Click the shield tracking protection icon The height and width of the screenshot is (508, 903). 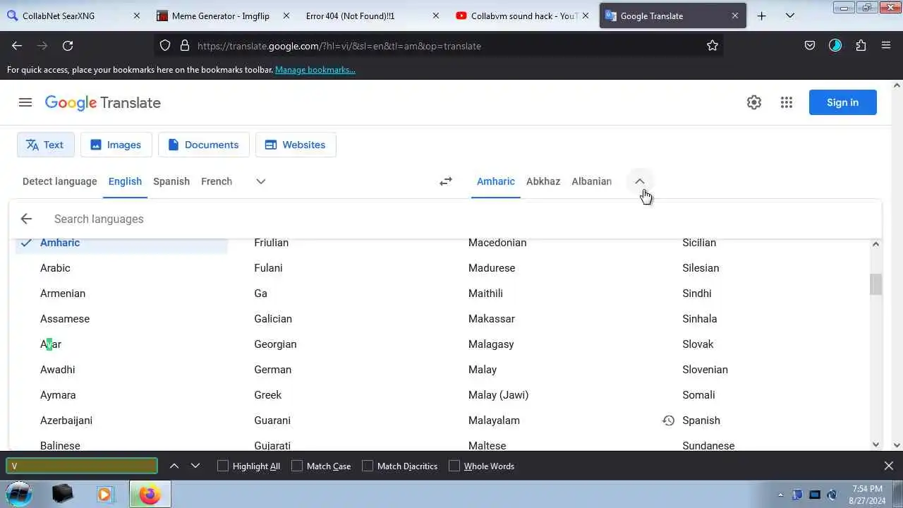165,45
